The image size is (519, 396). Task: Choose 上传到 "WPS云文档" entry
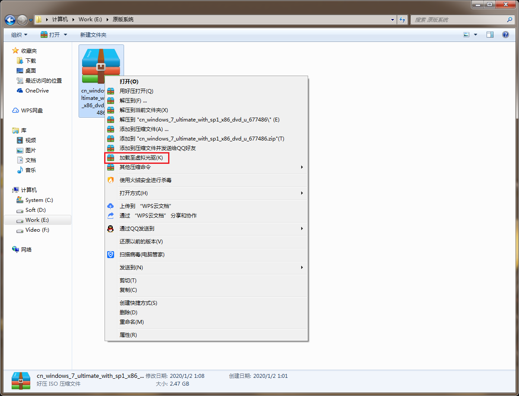pyautogui.click(x=207, y=206)
